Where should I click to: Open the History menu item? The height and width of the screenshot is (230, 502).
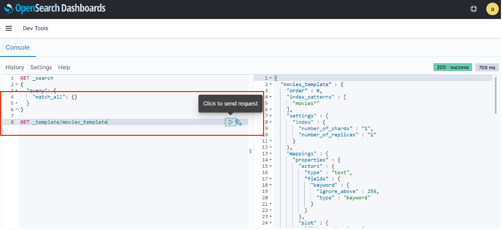click(15, 67)
